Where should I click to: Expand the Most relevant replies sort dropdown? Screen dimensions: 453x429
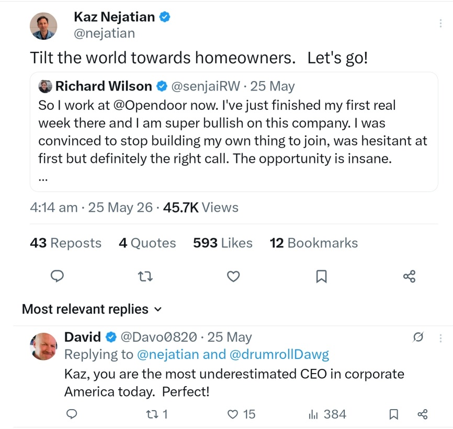coord(92,309)
